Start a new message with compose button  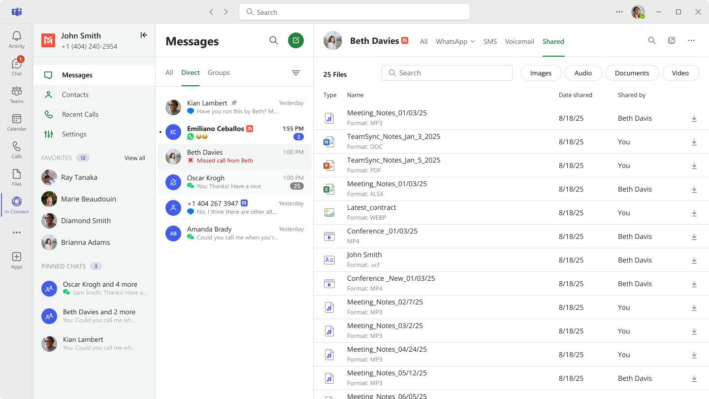point(296,40)
